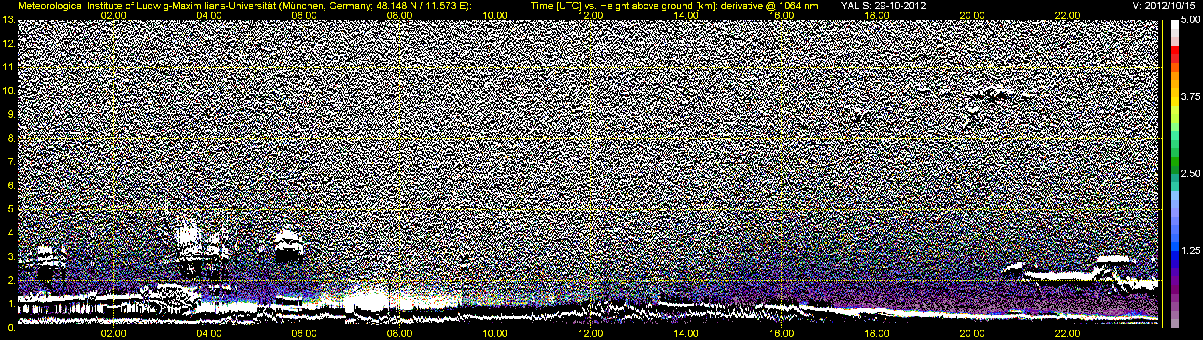The height and width of the screenshot is (340, 1203).
Task: Click the 04:00 label on the top time axis
Action: (x=209, y=15)
